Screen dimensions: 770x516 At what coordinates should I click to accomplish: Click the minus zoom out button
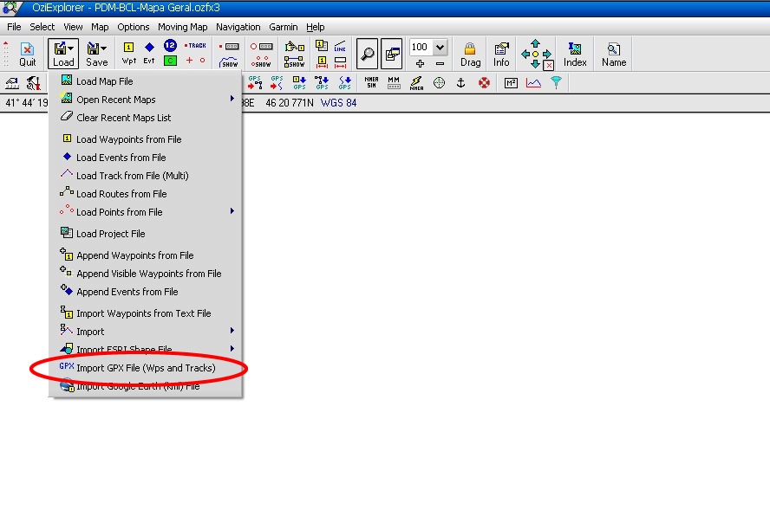[440, 63]
